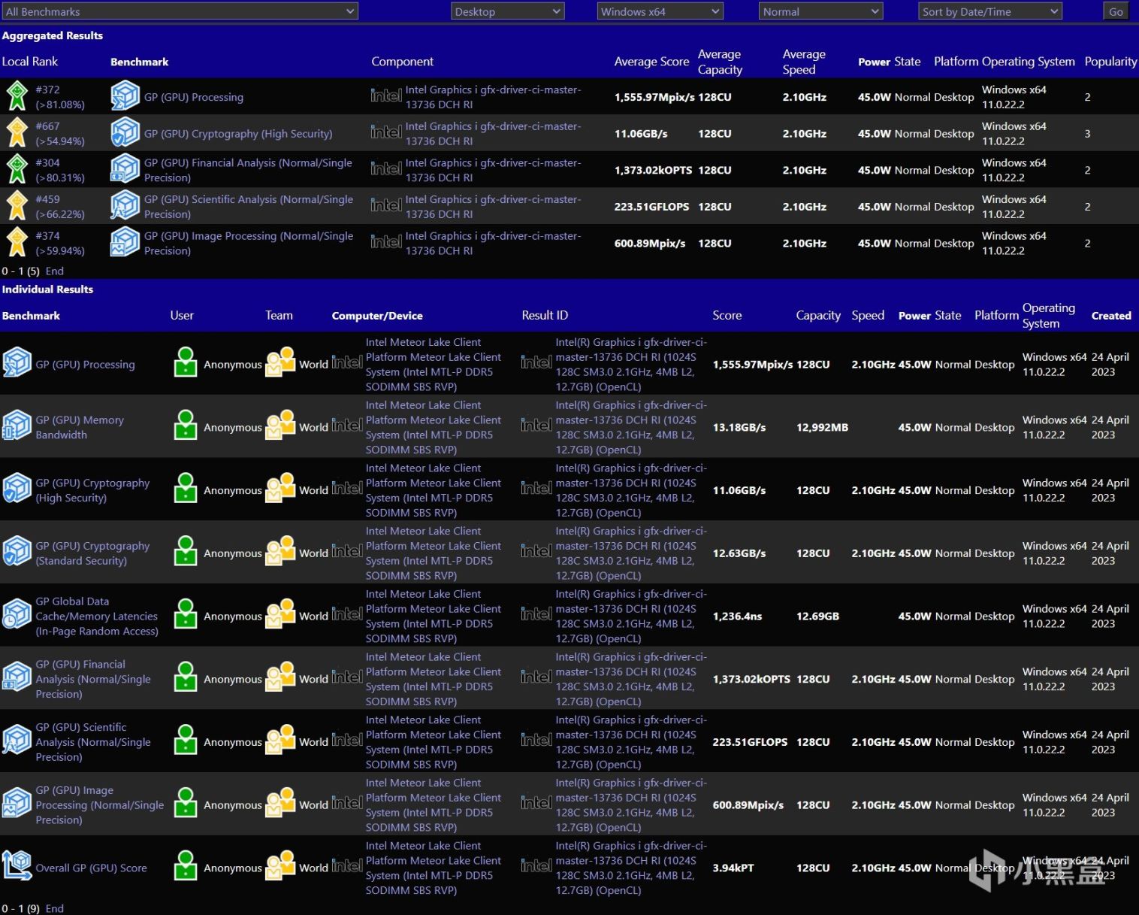
Task: Open Intel Graphics component link in rank #304 row
Action: (493, 170)
